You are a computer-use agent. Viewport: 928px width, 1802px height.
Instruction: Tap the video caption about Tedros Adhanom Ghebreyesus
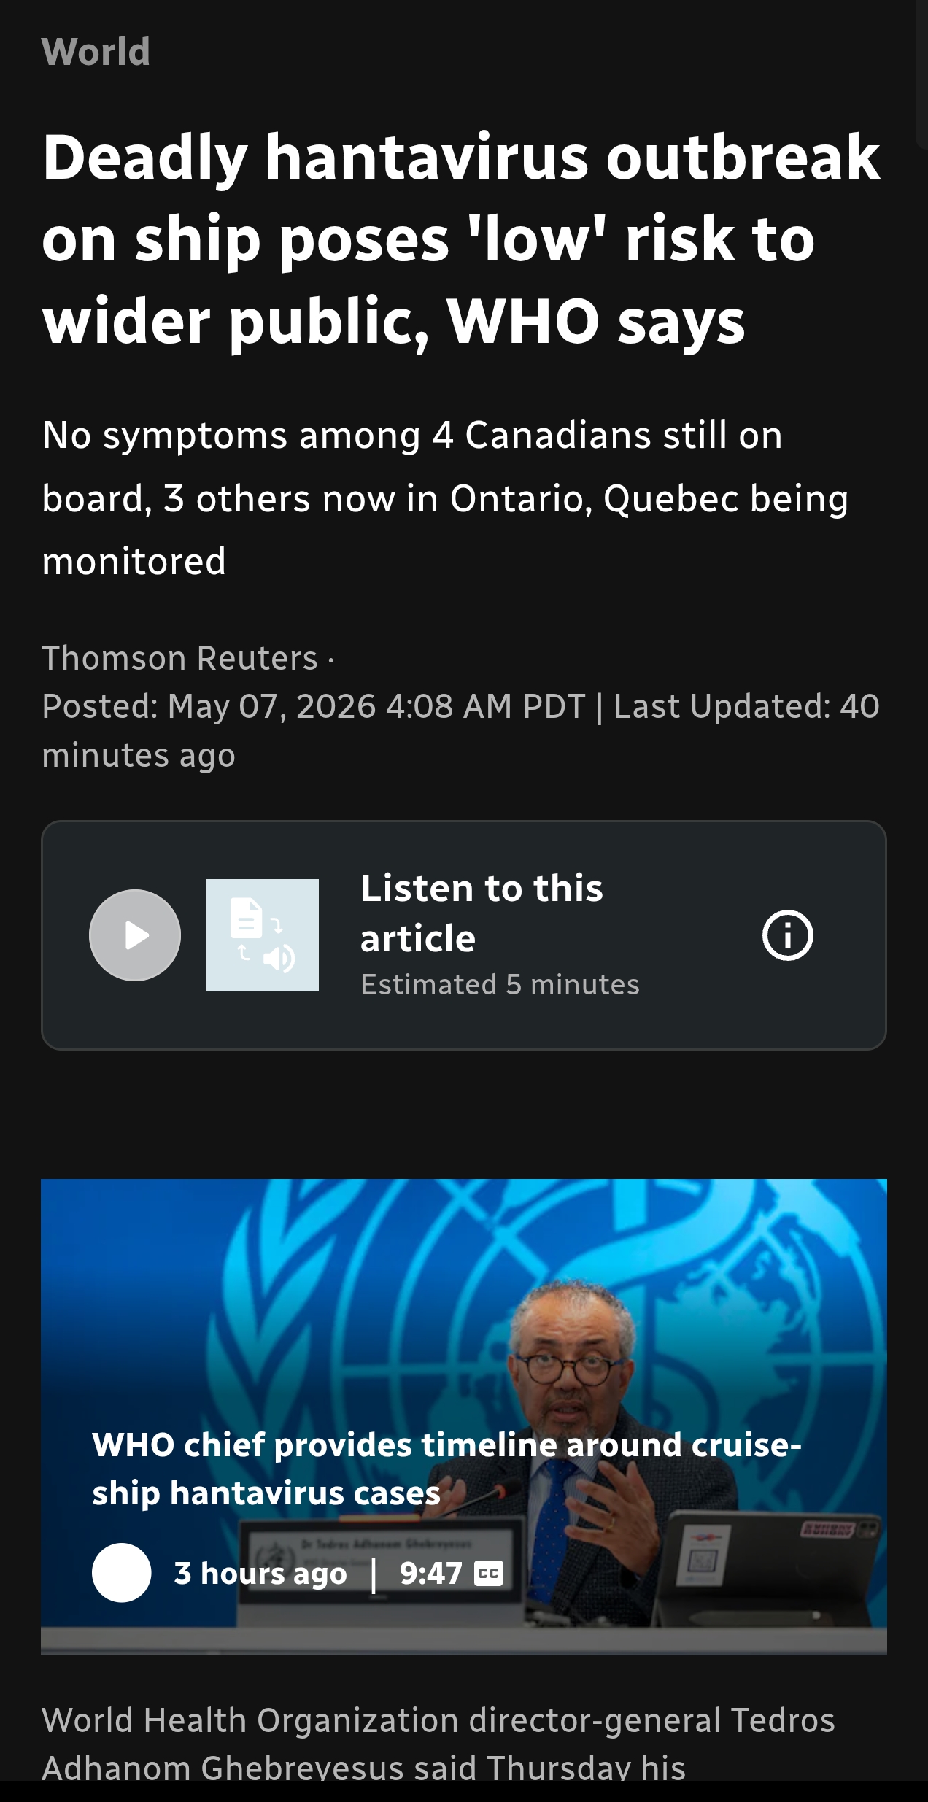pos(438,1744)
